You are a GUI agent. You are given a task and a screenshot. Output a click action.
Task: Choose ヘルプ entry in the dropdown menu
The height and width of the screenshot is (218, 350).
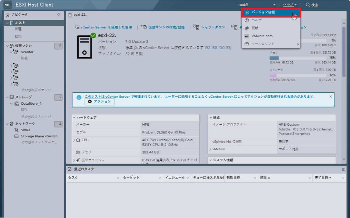[x=271, y=20]
